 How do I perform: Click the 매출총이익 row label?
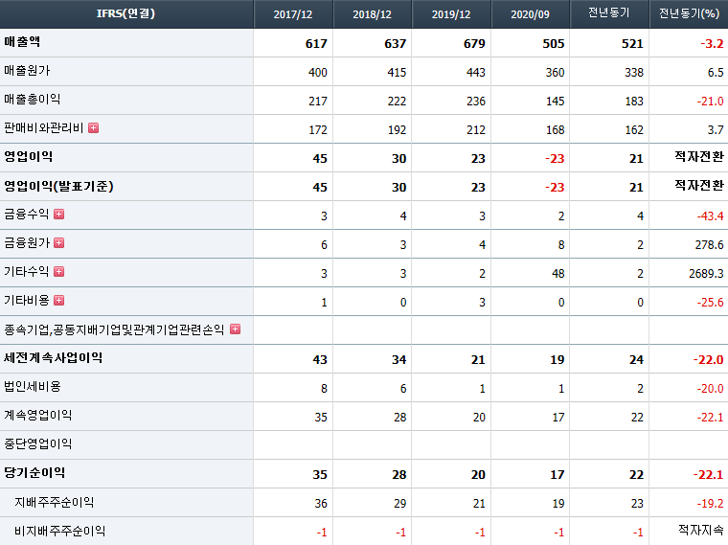tap(32, 100)
